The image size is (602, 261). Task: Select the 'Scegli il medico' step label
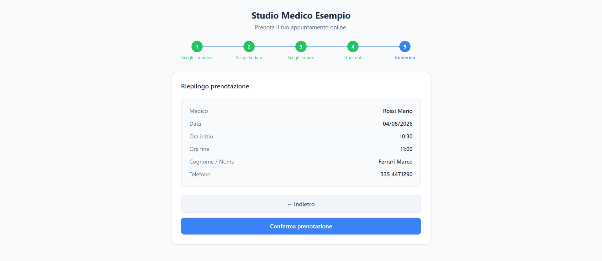[x=197, y=58]
